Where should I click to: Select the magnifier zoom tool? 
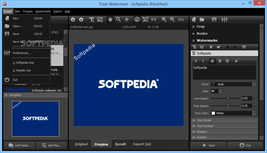tap(118, 20)
